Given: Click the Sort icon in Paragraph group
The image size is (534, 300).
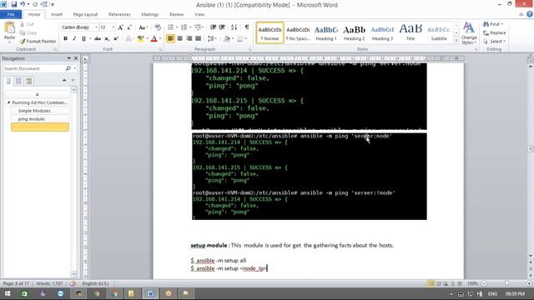Looking at the screenshot, I should 234,27.
